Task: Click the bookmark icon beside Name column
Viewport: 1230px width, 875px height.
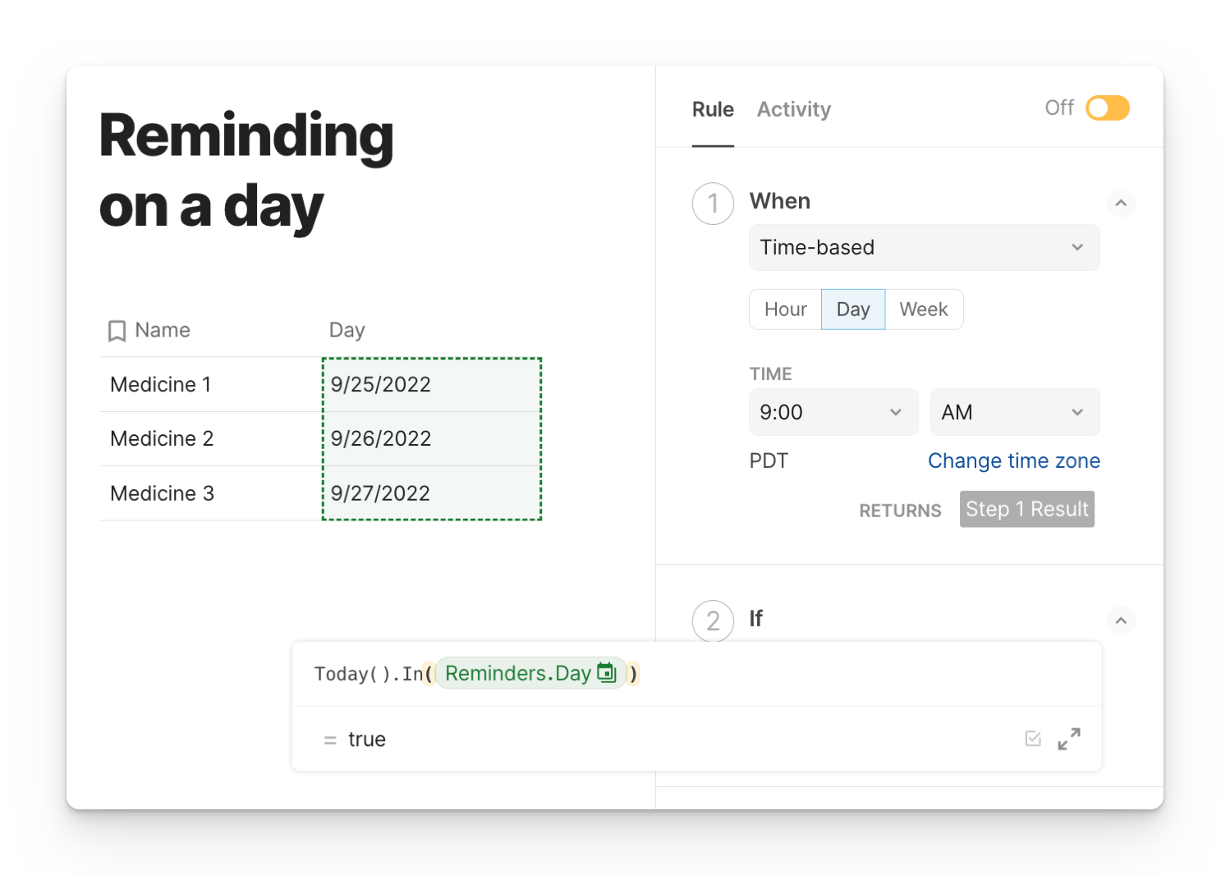Action: click(x=117, y=331)
